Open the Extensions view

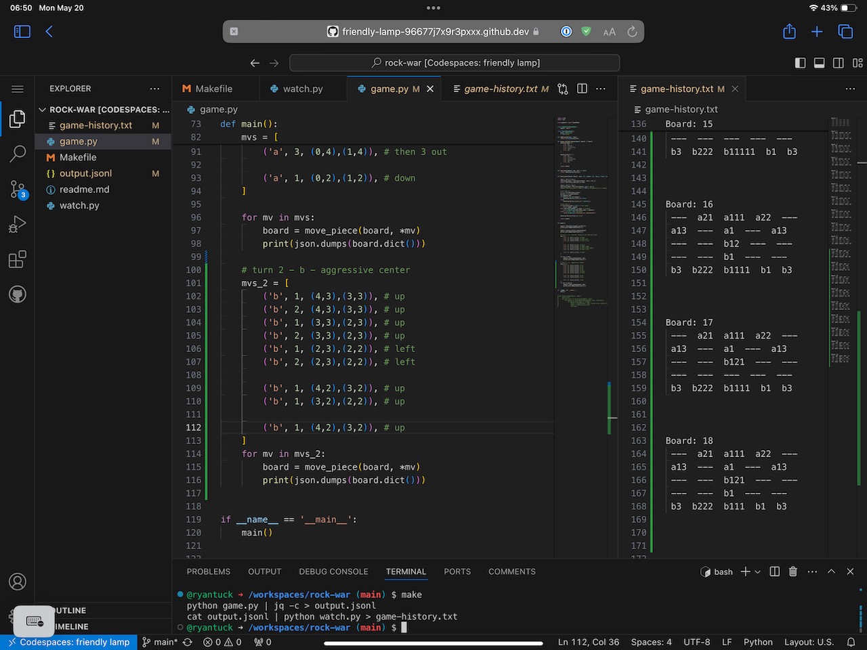point(18,259)
